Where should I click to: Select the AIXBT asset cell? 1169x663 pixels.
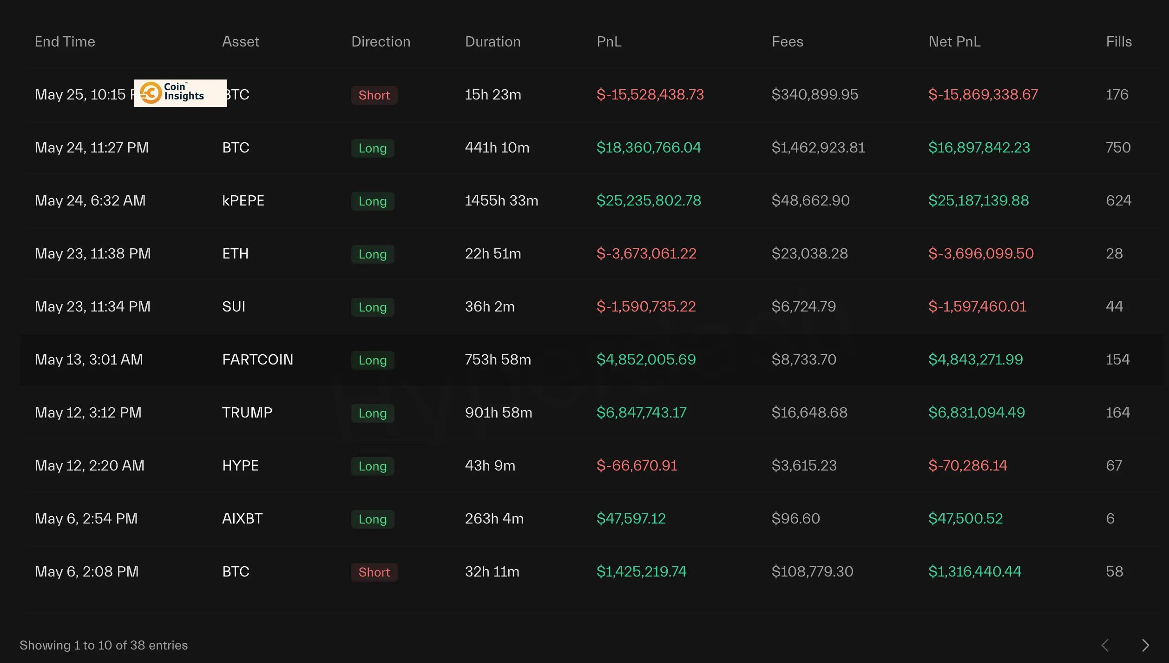(243, 518)
